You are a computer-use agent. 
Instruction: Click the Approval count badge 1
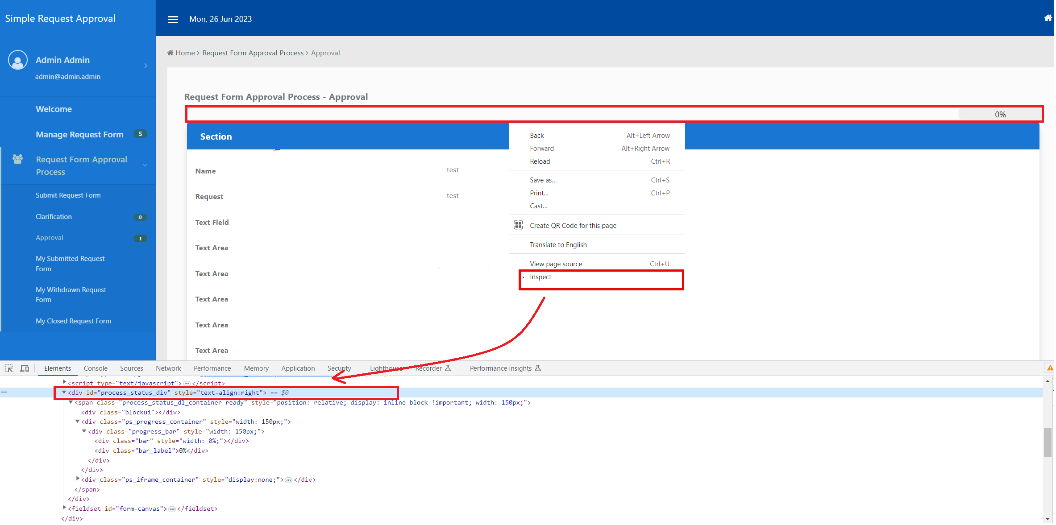tap(140, 239)
